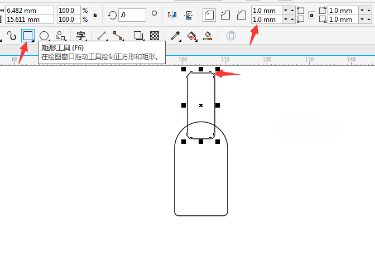Click the right-middle selection handle of the rectangle
This screenshot has height=261, width=375.
point(218,105)
